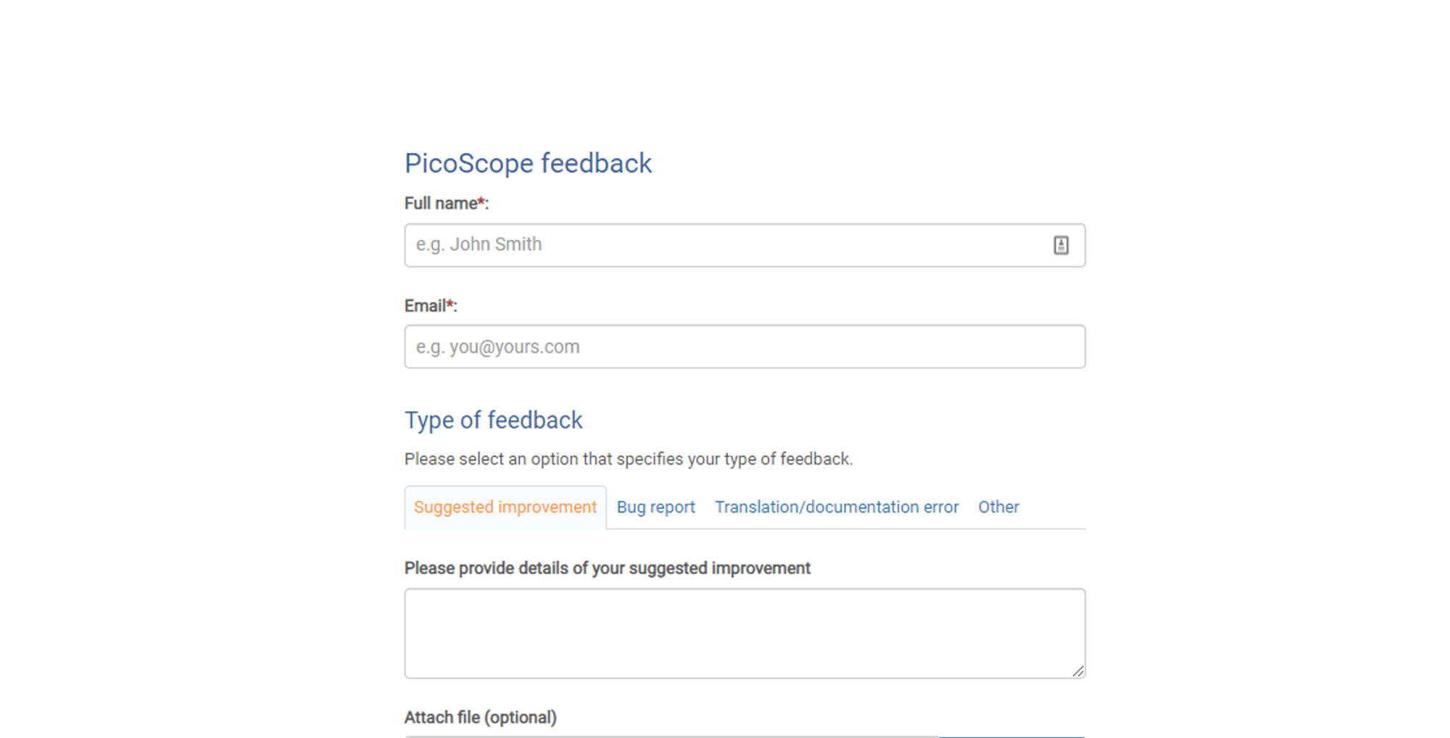
Task: Select the Suggested improvement tab
Action: point(505,507)
